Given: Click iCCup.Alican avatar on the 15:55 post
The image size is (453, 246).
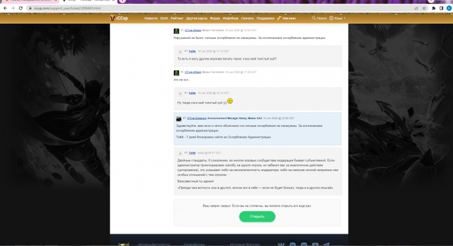Looking at the screenshot, I should click(176, 31).
